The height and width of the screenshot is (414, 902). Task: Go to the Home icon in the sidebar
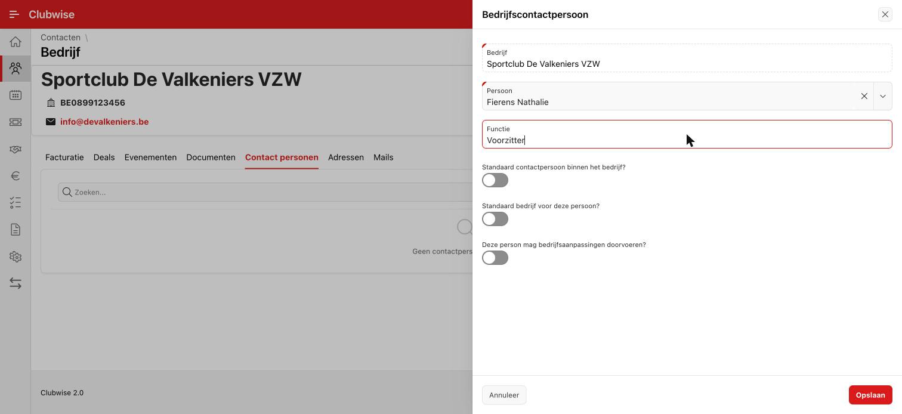pyautogui.click(x=16, y=42)
